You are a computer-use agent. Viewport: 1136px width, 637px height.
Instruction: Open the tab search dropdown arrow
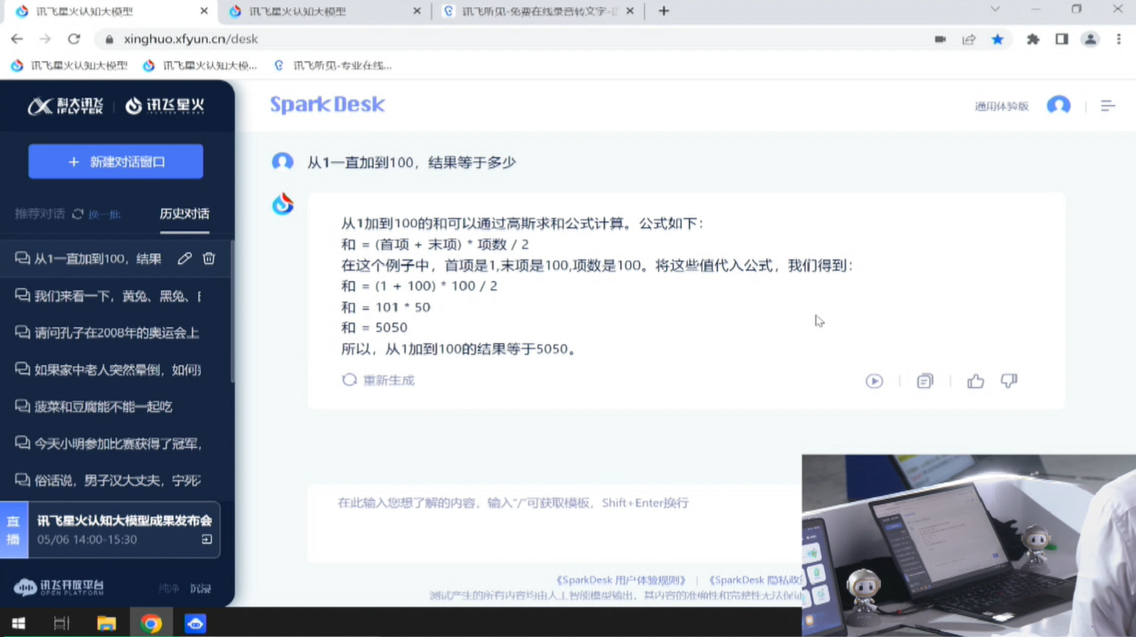pos(994,10)
